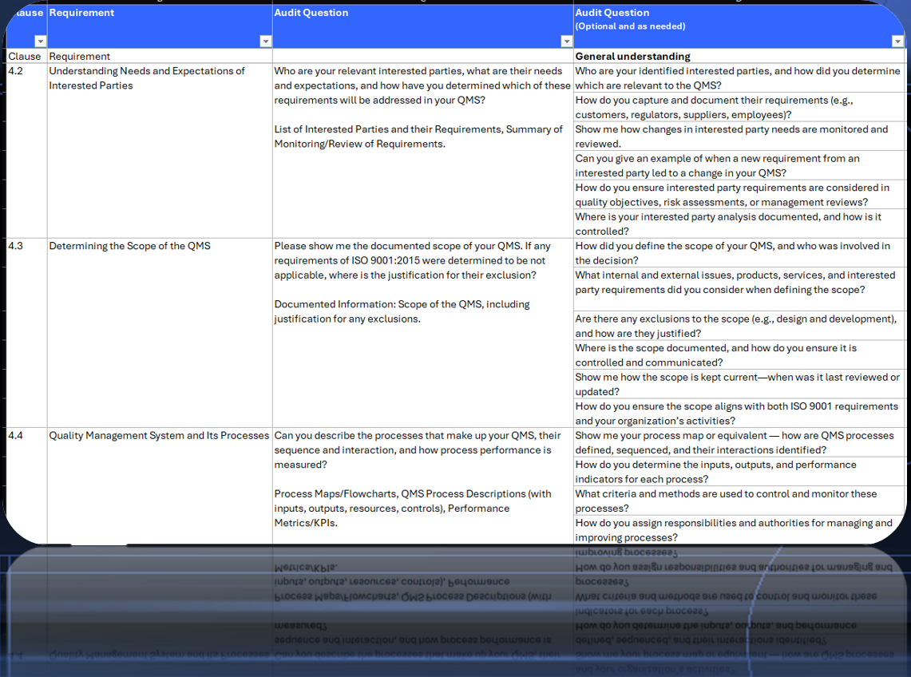Click the clause 4.4 cell
The width and height of the screenshot is (911, 677).
[26, 436]
